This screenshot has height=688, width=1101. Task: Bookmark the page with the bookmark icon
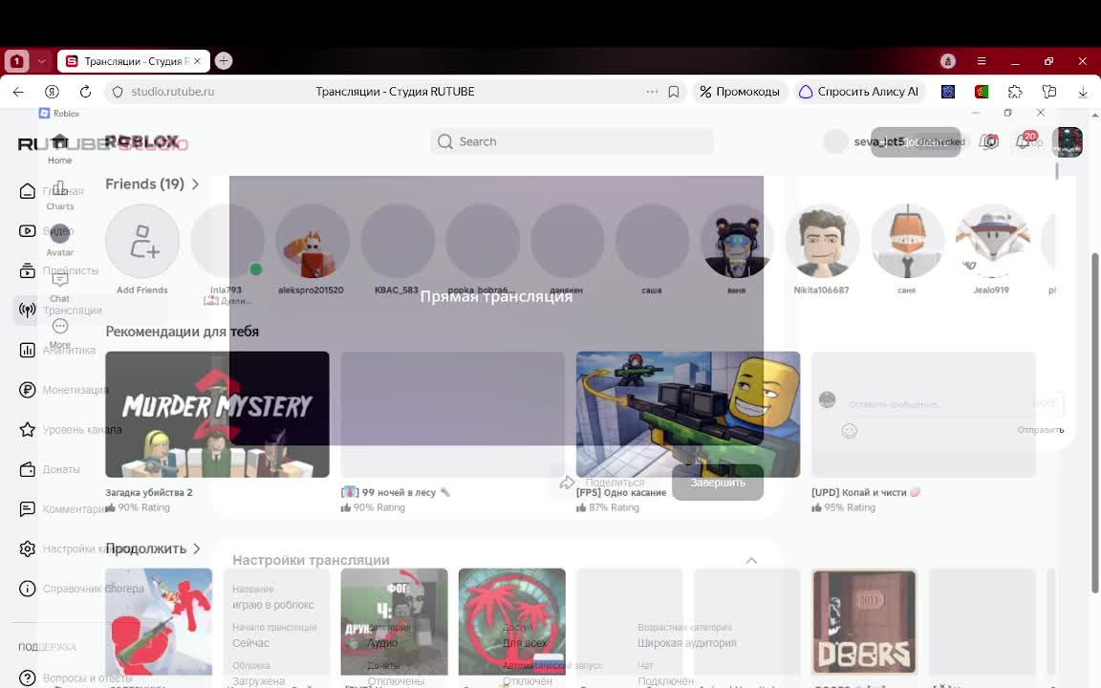coord(674,92)
